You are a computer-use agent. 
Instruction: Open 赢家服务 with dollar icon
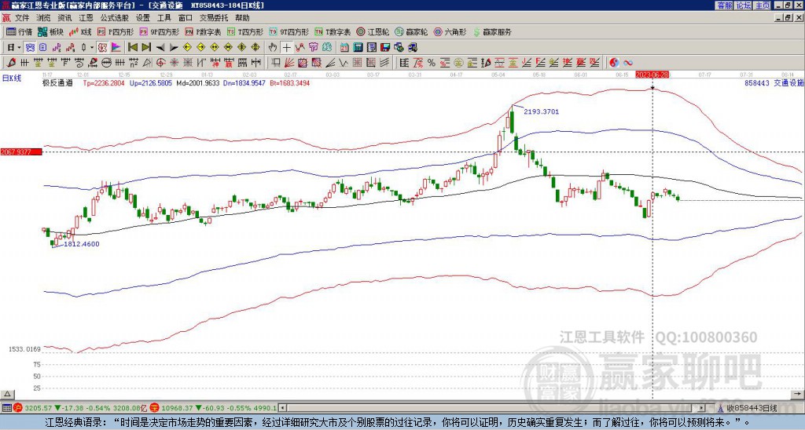492,31
